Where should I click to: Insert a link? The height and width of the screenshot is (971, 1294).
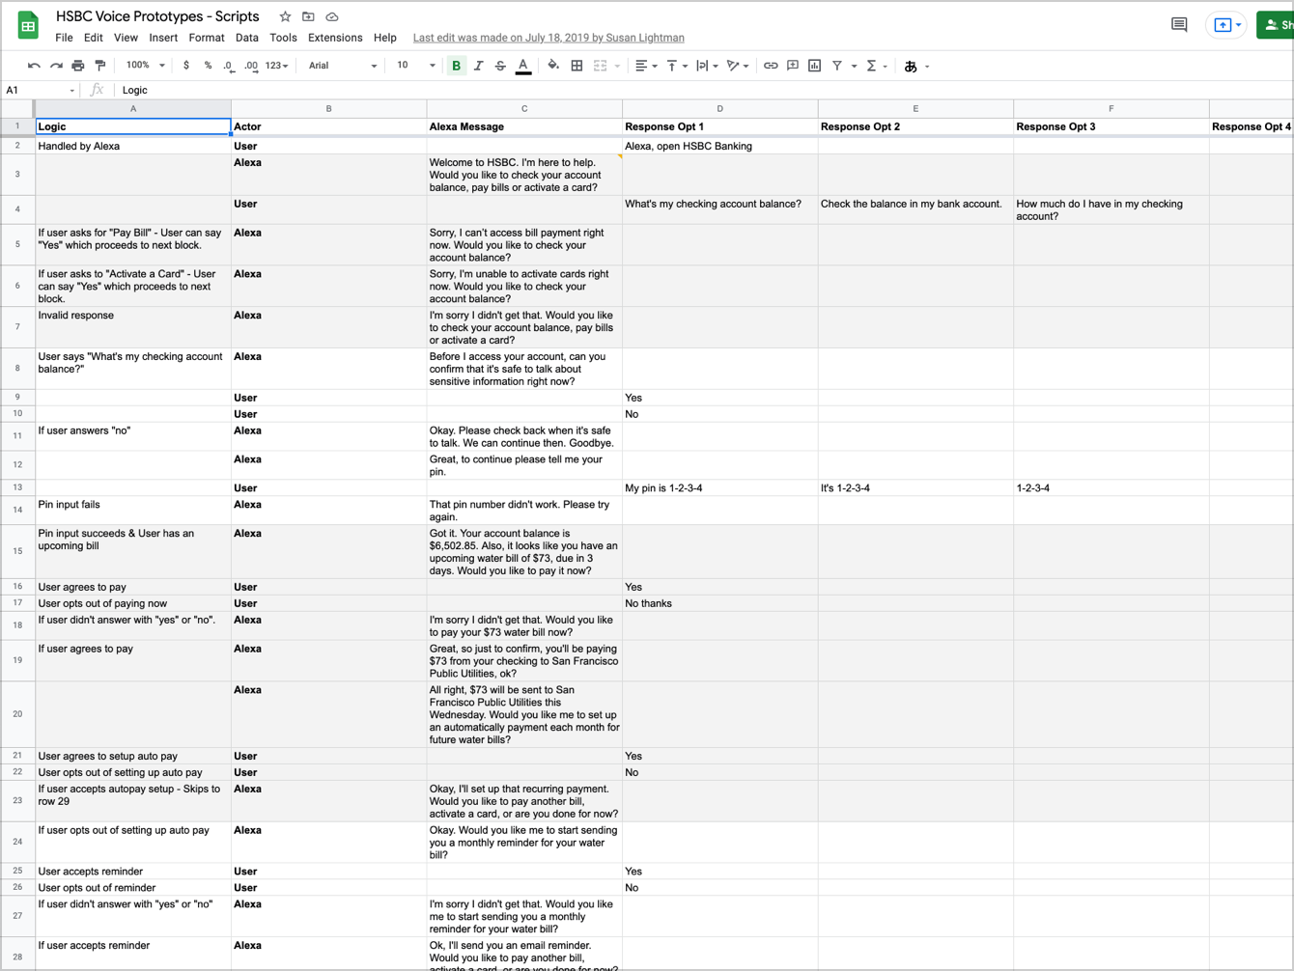(771, 66)
